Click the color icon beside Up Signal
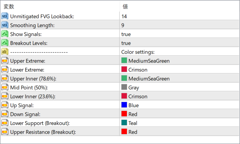The width and height of the screenshot is (240, 144). point(5,105)
